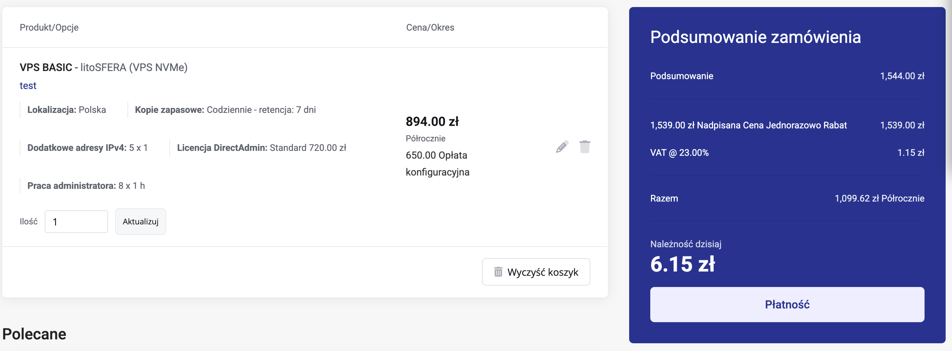Select the Produkt/Opcje column header

click(x=49, y=27)
